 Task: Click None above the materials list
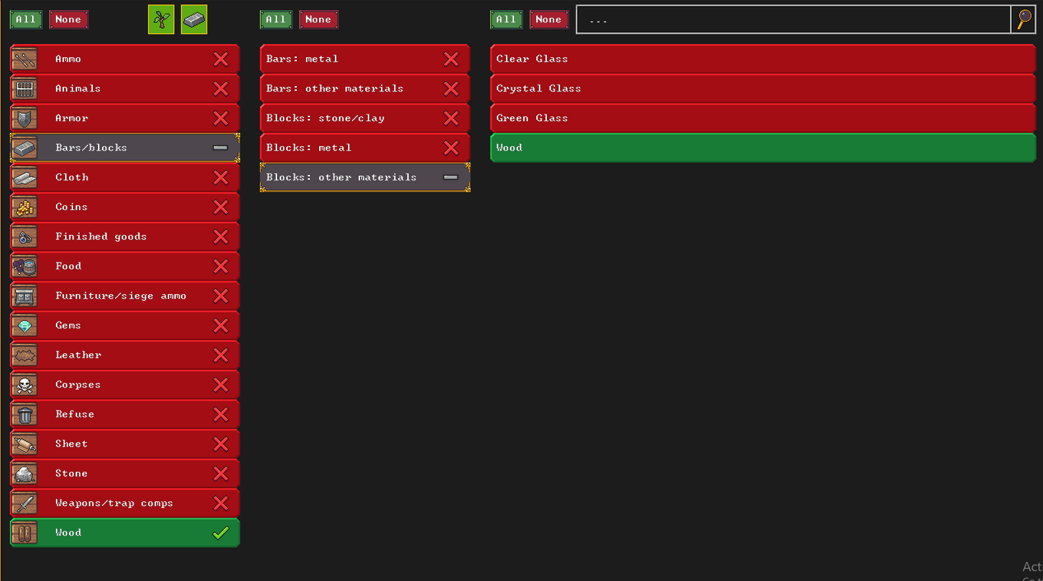(x=549, y=20)
